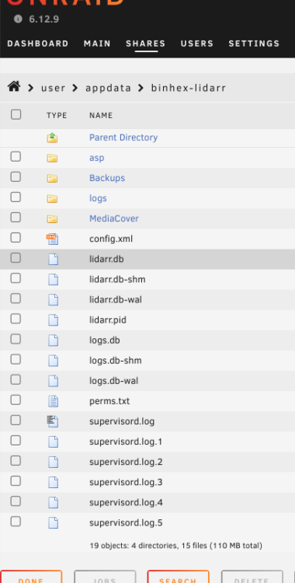Go to user in breadcrumb path
295x583 pixels.
coord(53,88)
